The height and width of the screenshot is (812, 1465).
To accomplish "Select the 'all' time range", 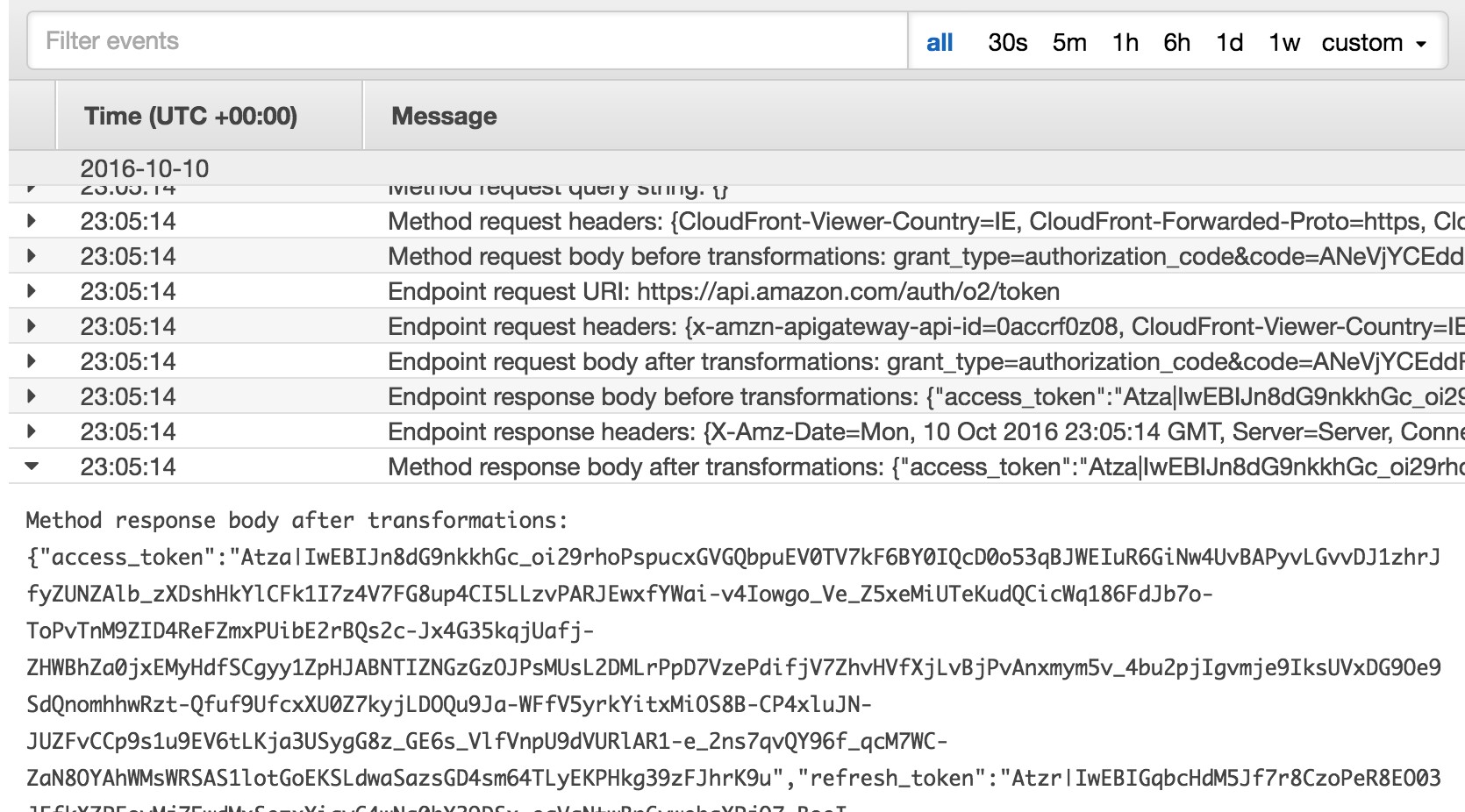I will 939,42.
